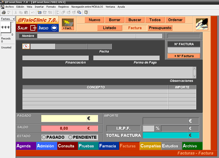Click the Print toolbar icon
The image size is (219, 158).
coord(4,12)
